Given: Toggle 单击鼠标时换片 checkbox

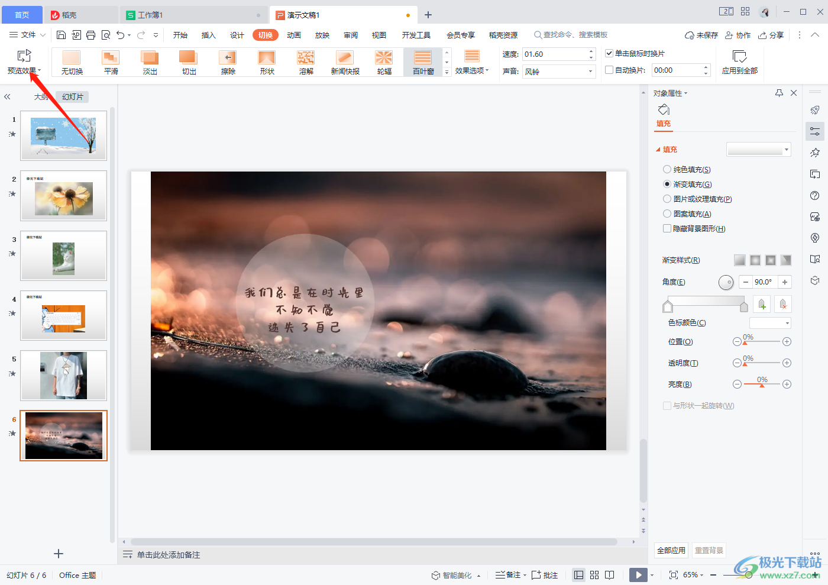Looking at the screenshot, I should click(x=609, y=53).
